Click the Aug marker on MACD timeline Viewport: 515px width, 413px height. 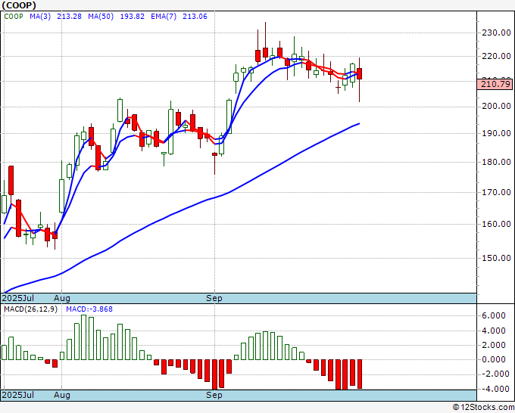point(62,395)
